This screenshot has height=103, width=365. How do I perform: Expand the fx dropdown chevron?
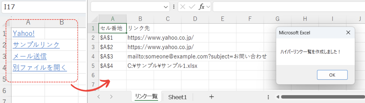(x=209, y=7)
